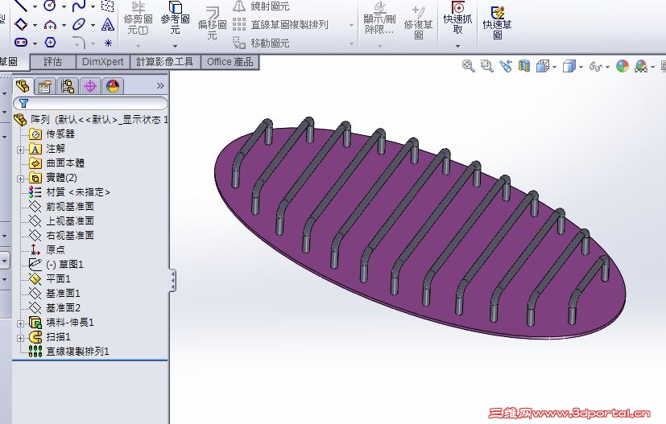Select the (-) 草图1 sketch item

point(64,264)
